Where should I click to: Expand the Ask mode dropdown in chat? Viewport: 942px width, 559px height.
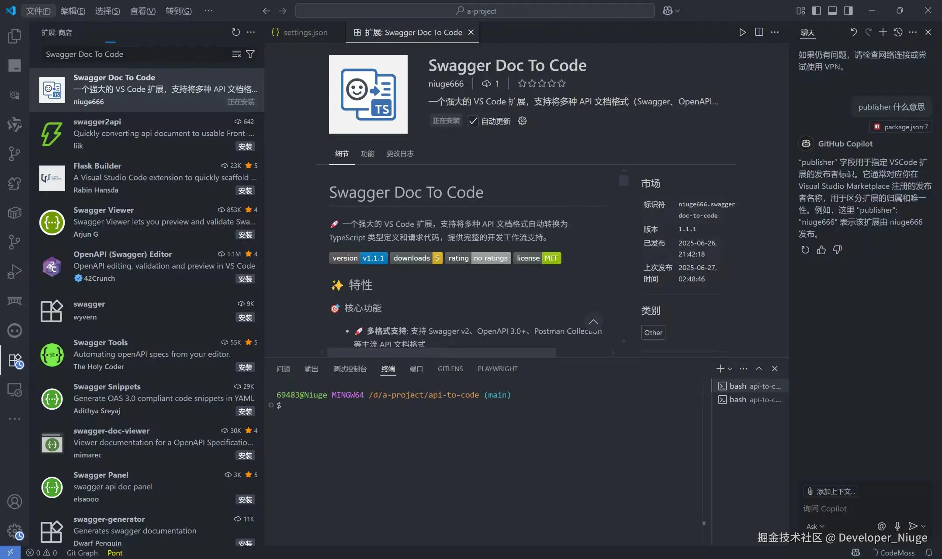point(815,526)
